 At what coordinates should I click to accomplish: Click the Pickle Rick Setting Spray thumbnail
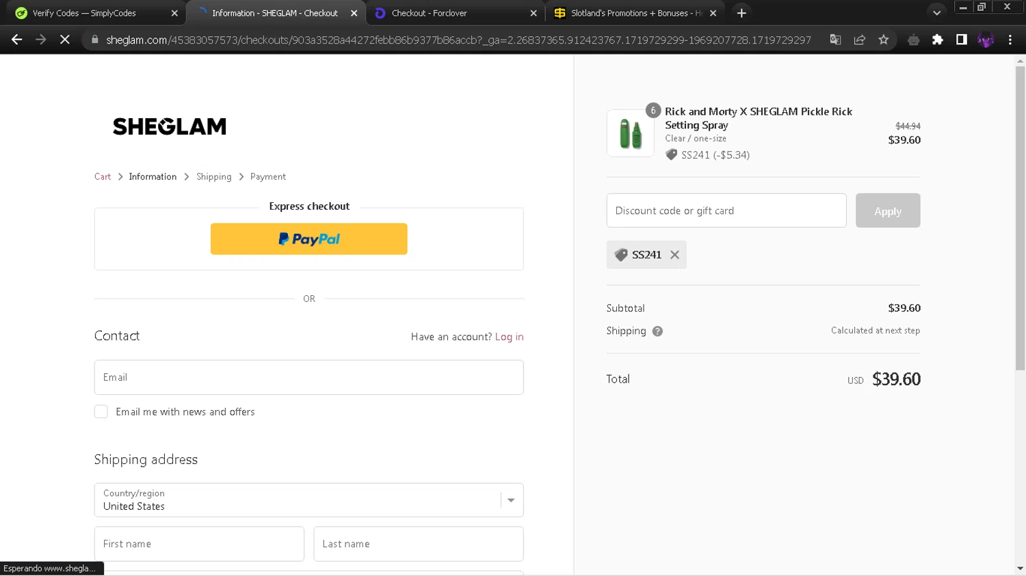(631, 133)
